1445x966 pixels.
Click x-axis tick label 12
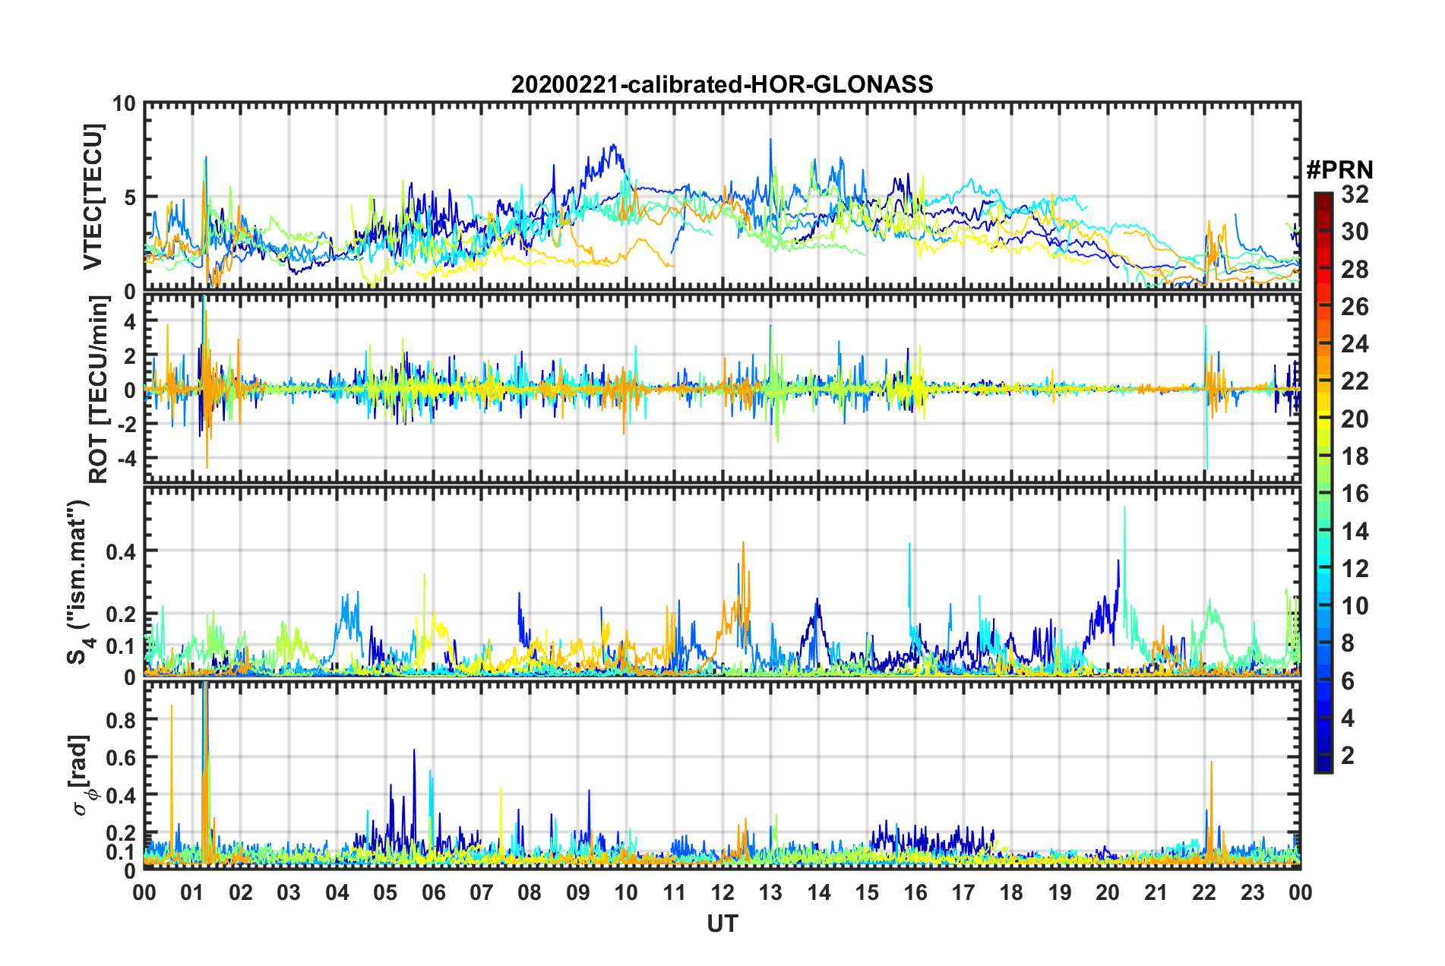[x=722, y=892]
